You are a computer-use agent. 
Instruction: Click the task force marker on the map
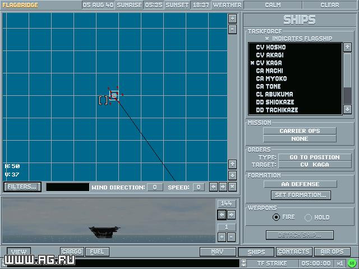click(x=114, y=96)
